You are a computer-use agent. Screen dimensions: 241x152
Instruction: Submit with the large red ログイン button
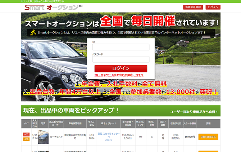point(121,68)
